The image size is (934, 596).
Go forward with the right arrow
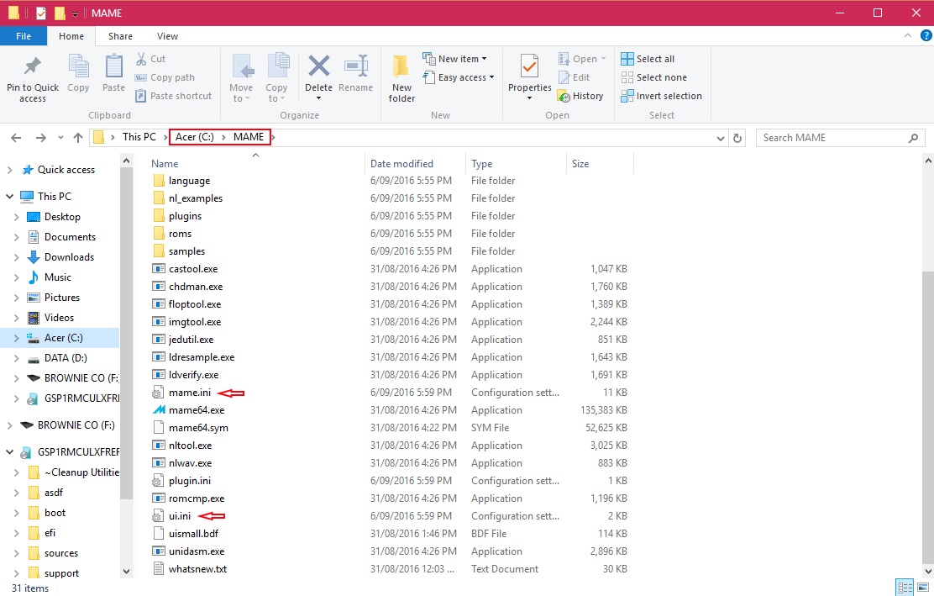40,138
